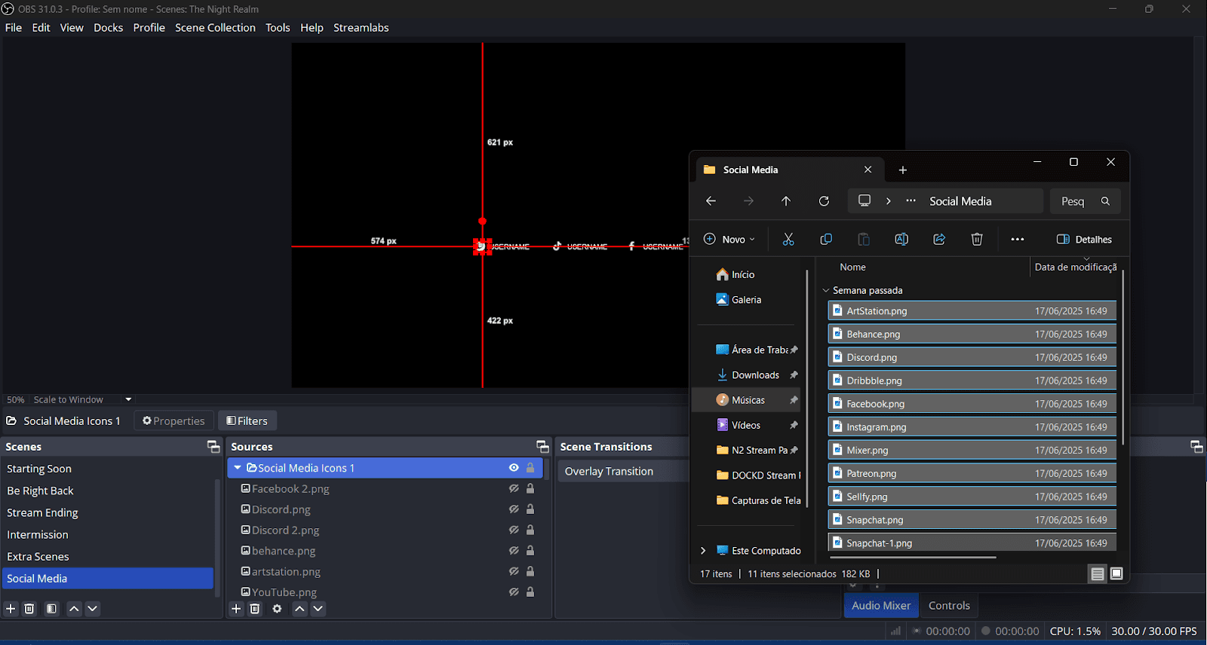Screen dimensions: 1207x645
Task: Expand Este Computador in navigation pane
Action: tap(703, 551)
